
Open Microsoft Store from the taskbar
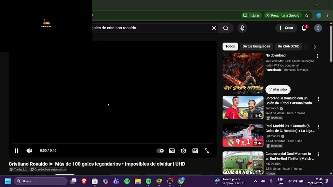(x=95, y=181)
